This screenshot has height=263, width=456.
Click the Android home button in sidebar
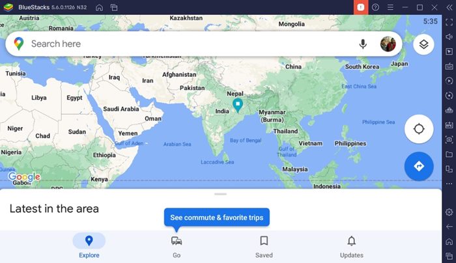pyautogui.click(x=449, y=242)
